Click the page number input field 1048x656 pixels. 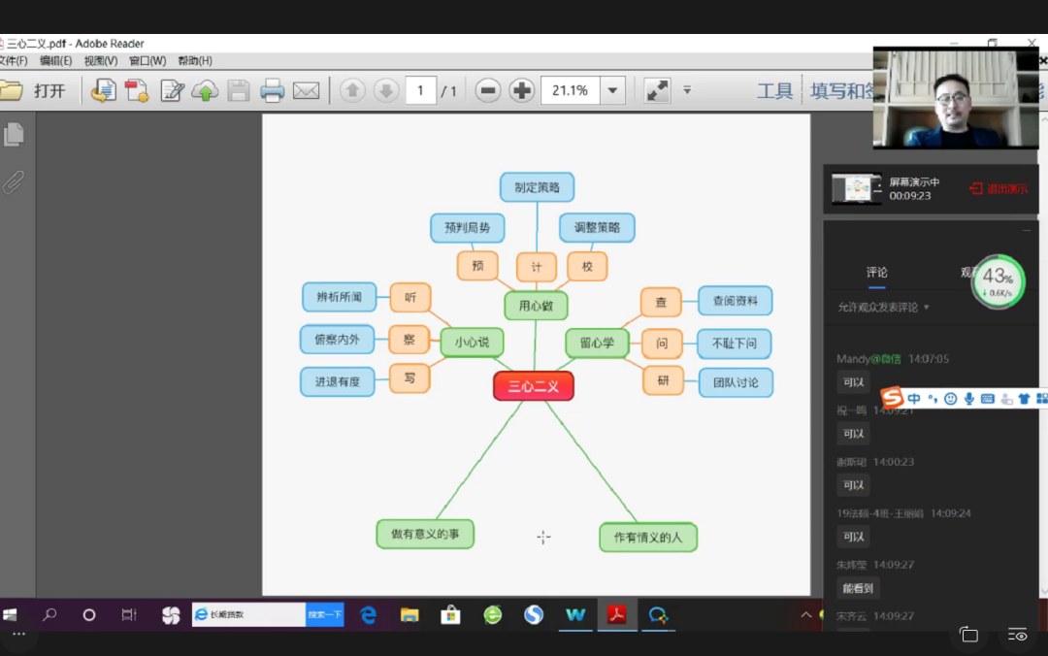[420, 91]
